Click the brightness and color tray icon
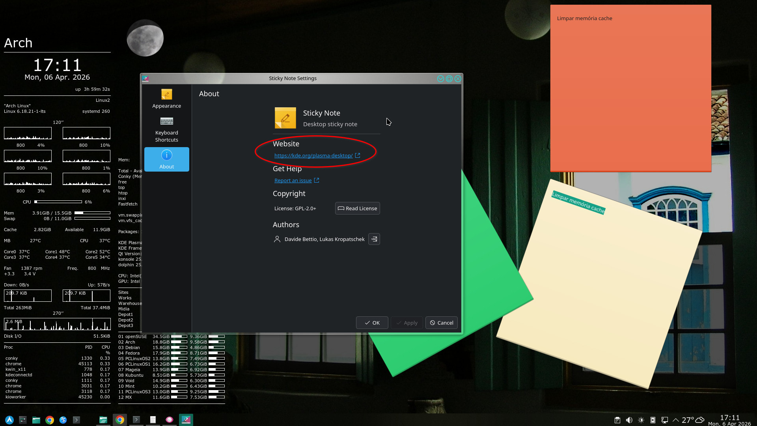The height and width of the screenshot is (426, 757). 641,420
